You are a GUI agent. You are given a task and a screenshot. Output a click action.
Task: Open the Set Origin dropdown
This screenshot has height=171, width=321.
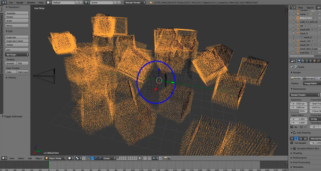pos(17,54)
